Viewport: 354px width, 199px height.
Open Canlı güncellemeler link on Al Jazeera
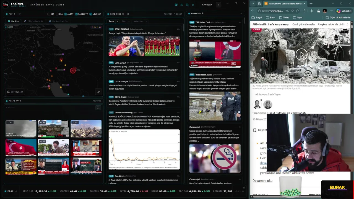pyautogui.click(x=304, y=24)
